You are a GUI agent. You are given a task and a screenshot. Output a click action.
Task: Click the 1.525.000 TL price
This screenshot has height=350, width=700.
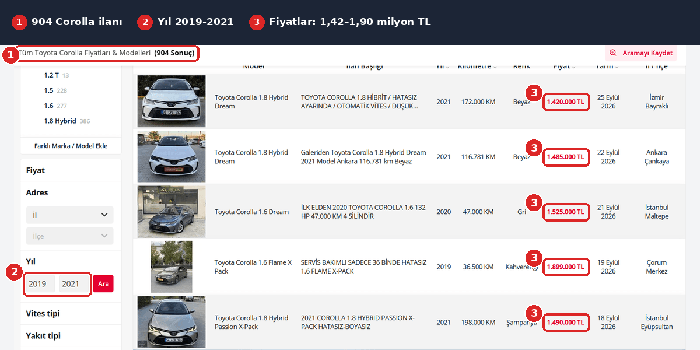(x=566, y=212)
